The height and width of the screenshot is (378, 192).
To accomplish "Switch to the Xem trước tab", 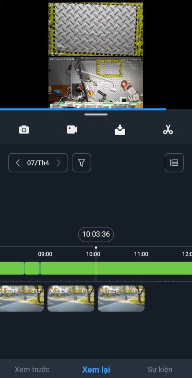I will pos(32,369).
